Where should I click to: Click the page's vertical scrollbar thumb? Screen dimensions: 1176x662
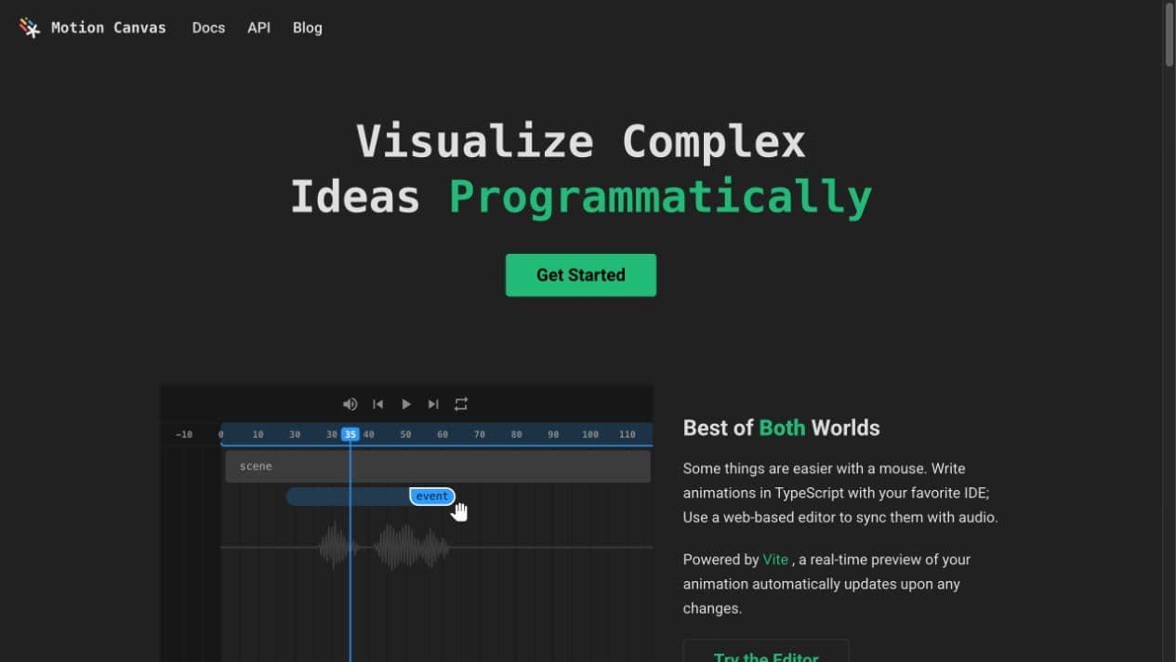pos(1169,34)
